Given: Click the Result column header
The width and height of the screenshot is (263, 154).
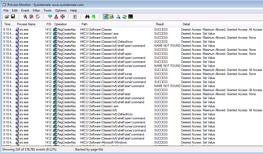Looking at the screenshot, I should [160, 24].
